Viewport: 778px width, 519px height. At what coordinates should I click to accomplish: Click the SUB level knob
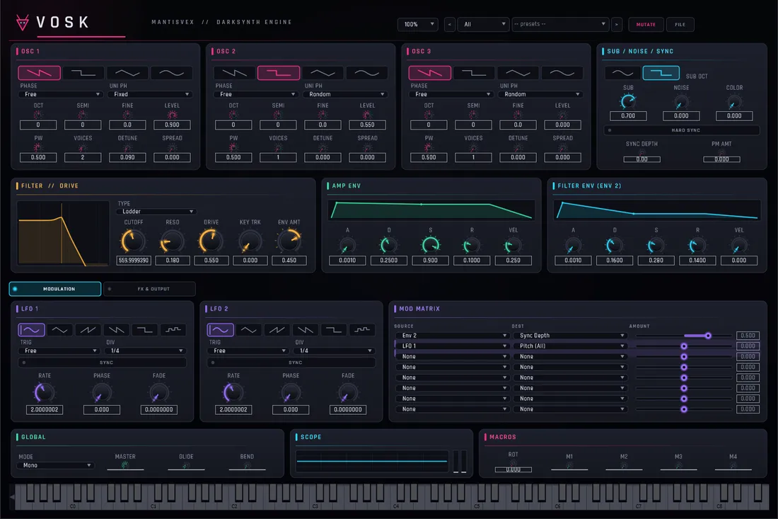coord(628,102)
